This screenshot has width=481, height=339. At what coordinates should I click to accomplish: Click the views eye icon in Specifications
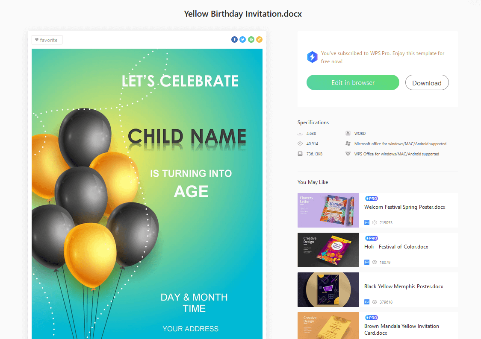[x=300, y=144]
